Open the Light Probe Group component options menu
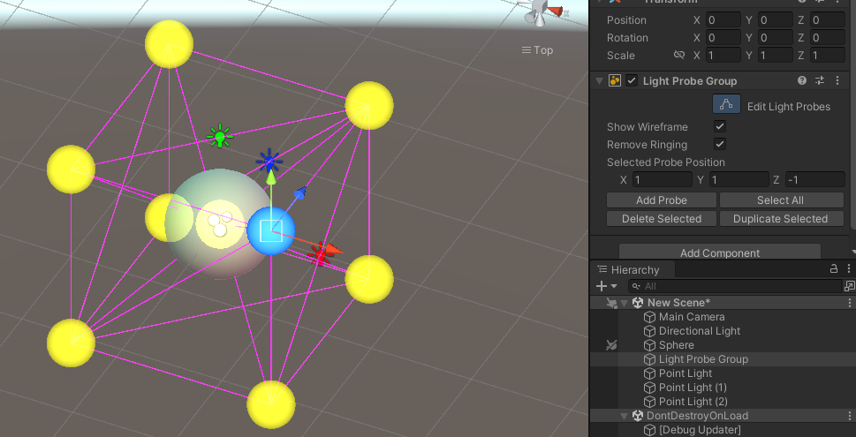Image resolution: width=856 pixels, height=437 pixels. point(837,80)
